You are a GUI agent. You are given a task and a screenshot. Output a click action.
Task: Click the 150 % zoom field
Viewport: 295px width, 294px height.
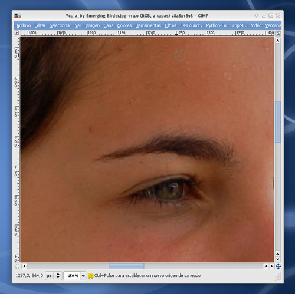(x=72, y=276)
